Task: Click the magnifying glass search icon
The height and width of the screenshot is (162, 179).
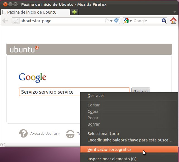Action: tap(164, 21)
